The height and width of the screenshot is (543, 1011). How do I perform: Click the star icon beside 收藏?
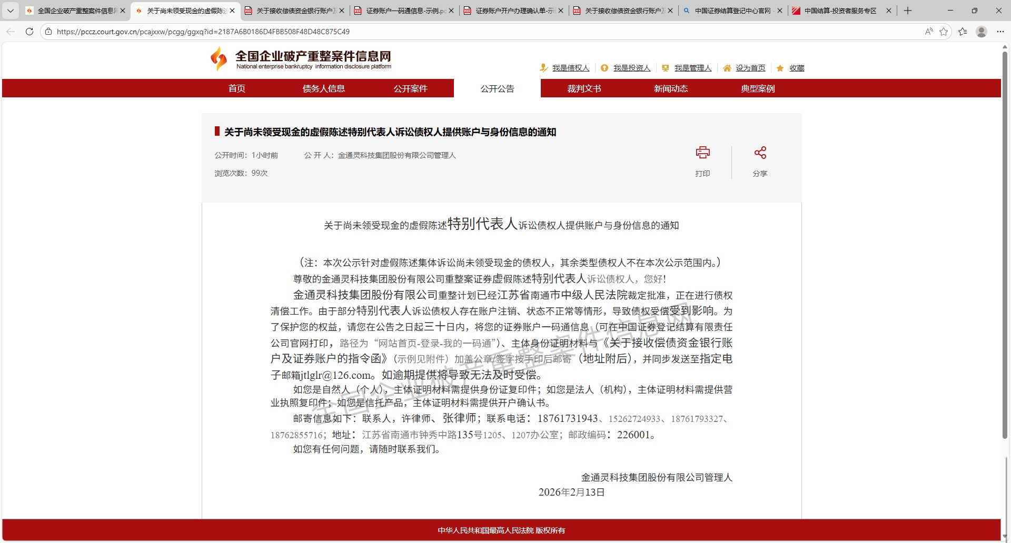coord(780,68)
